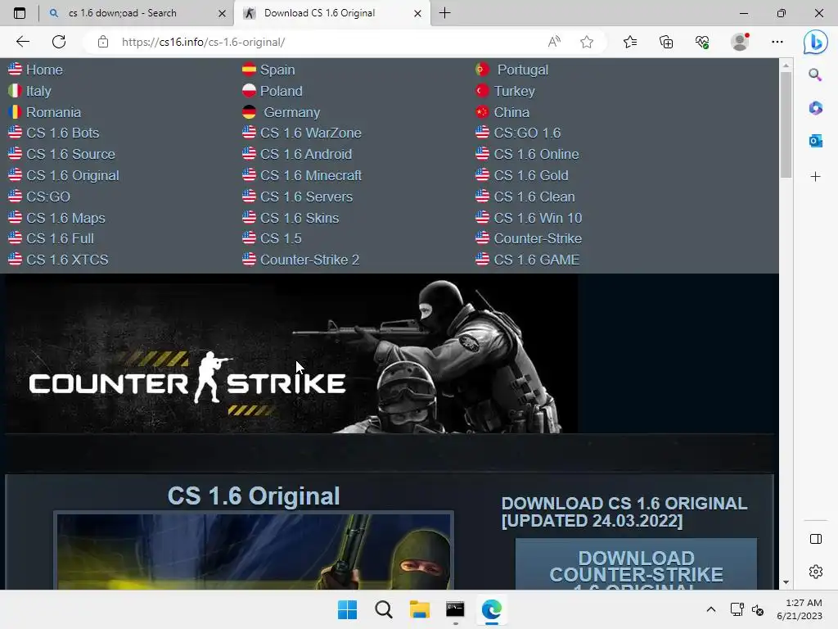This screenshot has width=838, height=629.
Task: Open the Portugal link
Action: [x=523, y=70]
